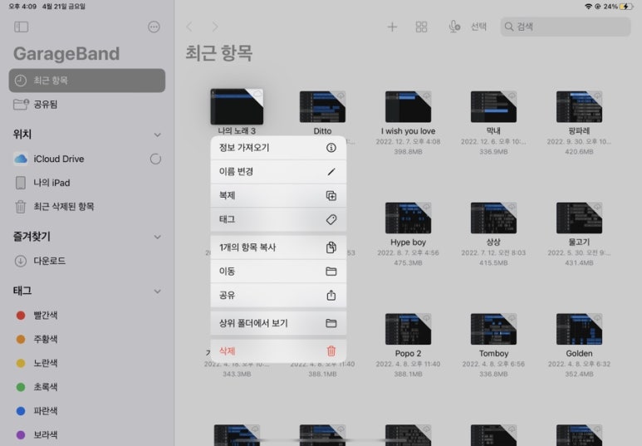Open the sidebar more options ellipsis
The height and width of the screenshot is (446, 642).
pyautogui.click(x=154, y=27)
